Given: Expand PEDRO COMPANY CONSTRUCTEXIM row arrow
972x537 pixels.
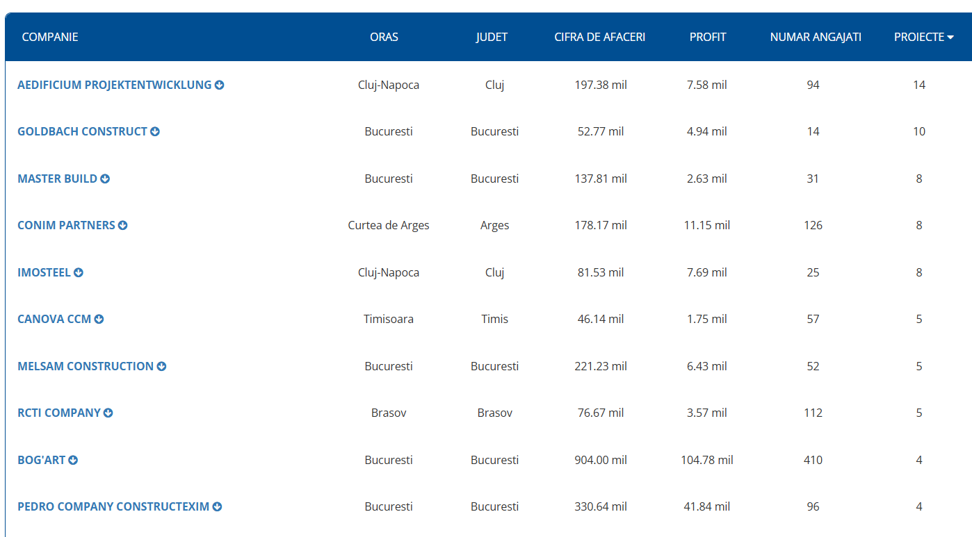Looking at the screenshot, I should coord(217,507).
